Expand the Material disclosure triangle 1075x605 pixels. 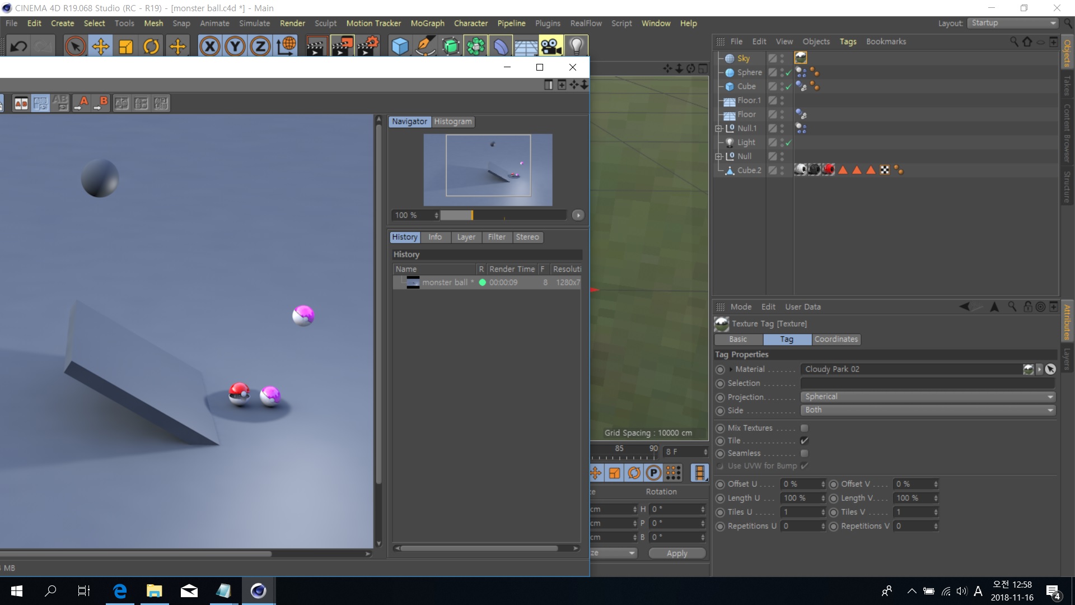pos(731,369)
